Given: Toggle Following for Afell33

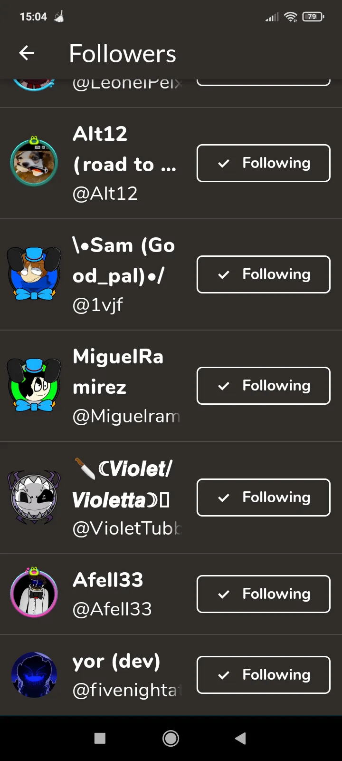Looking at the screenshot, I should [x=264, y=594].
